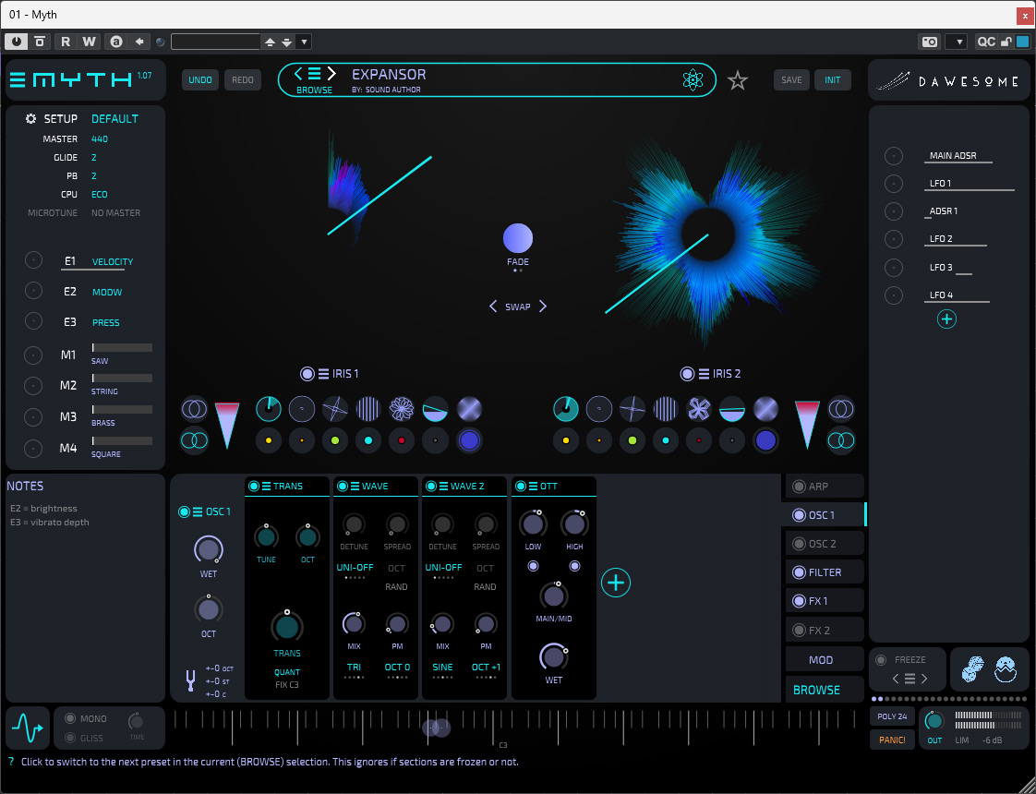Switch to the FILTER tab

tap(825, 572)
